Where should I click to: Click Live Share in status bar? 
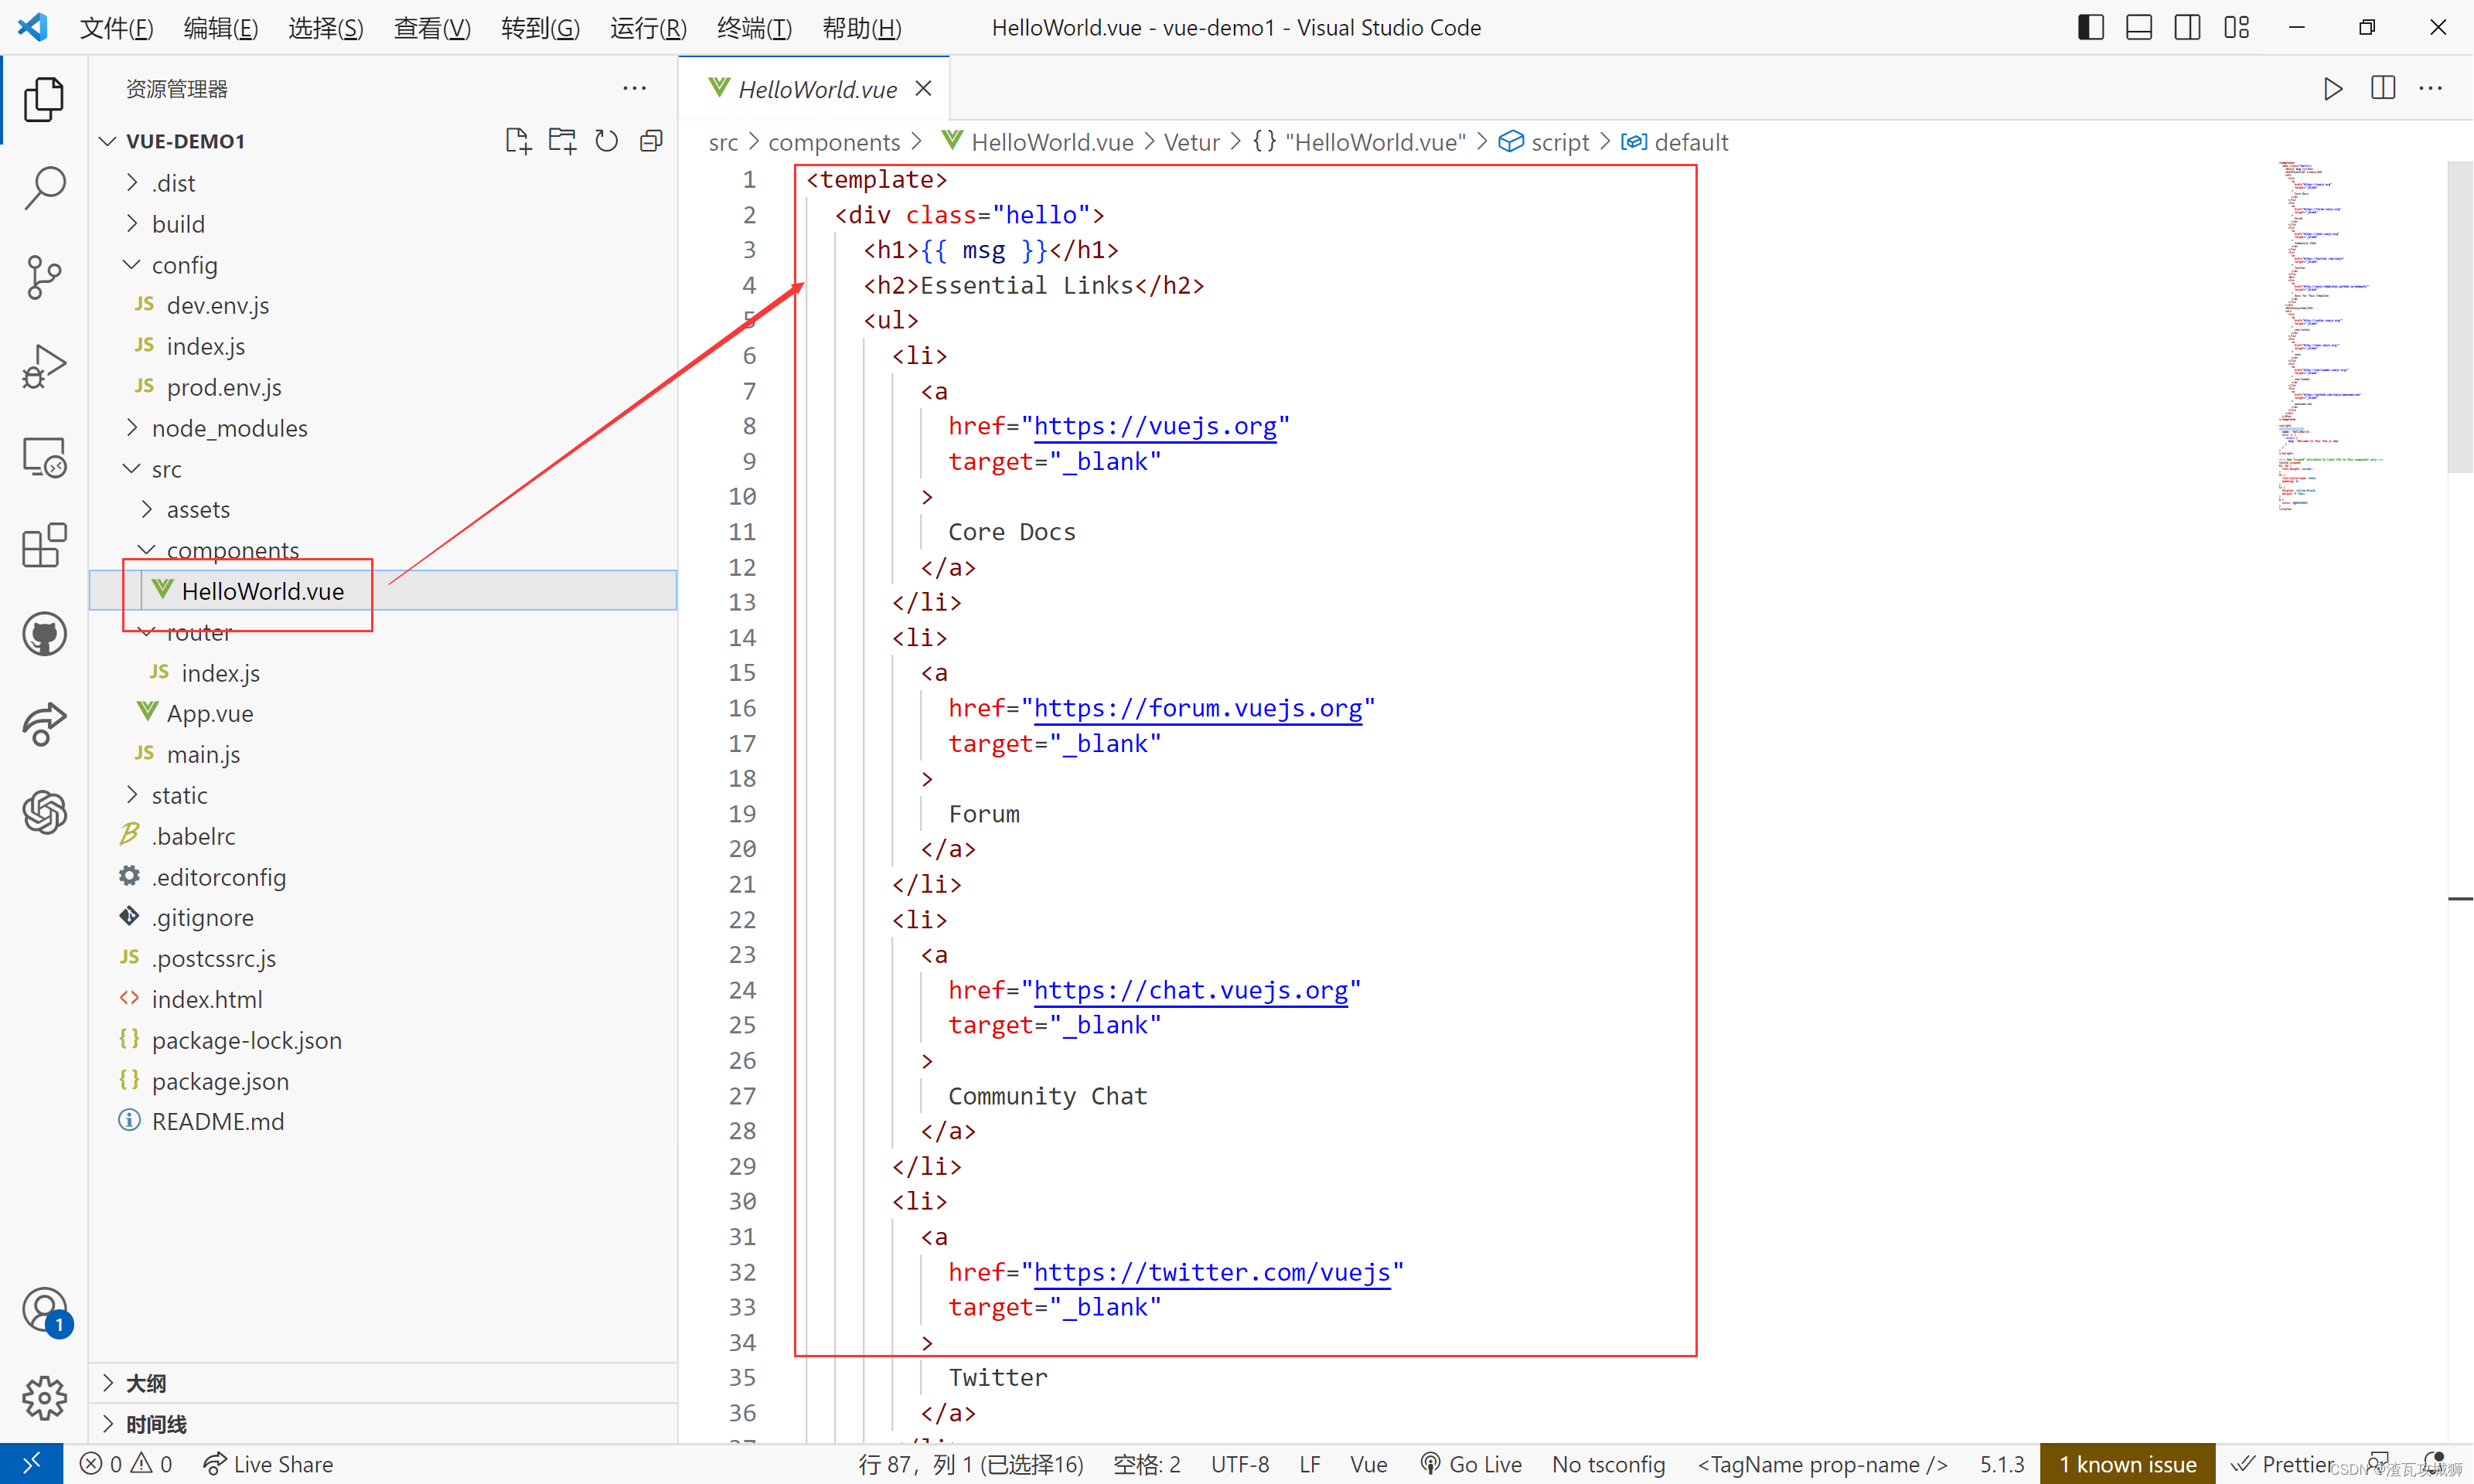[268, 1465]
